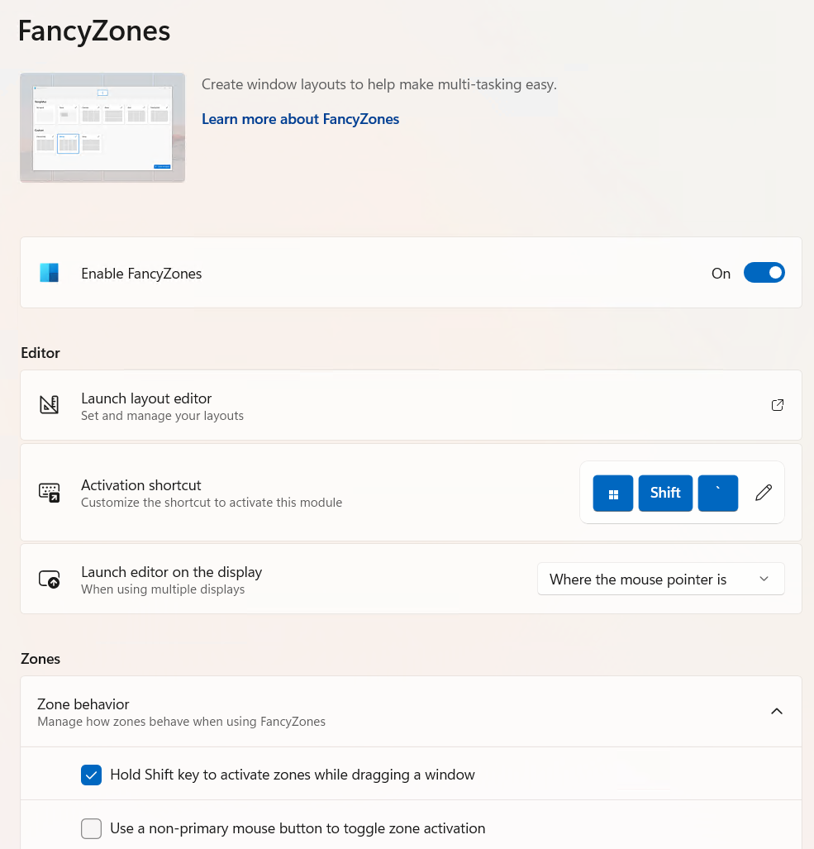The width and height of the screenshot is (814, 849).
Task: Click the backtick key in the activation shortcut
Action: (717, 492)
